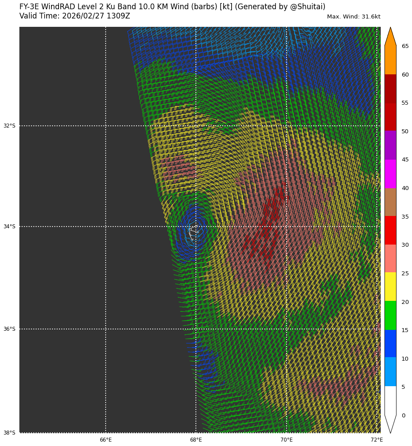Image resolution: width=412 pixels, height=446 pixels.
Task: Pick the brown 35-40 kt colorbar band
Action: pyautogui.click(x=390, y=202)
